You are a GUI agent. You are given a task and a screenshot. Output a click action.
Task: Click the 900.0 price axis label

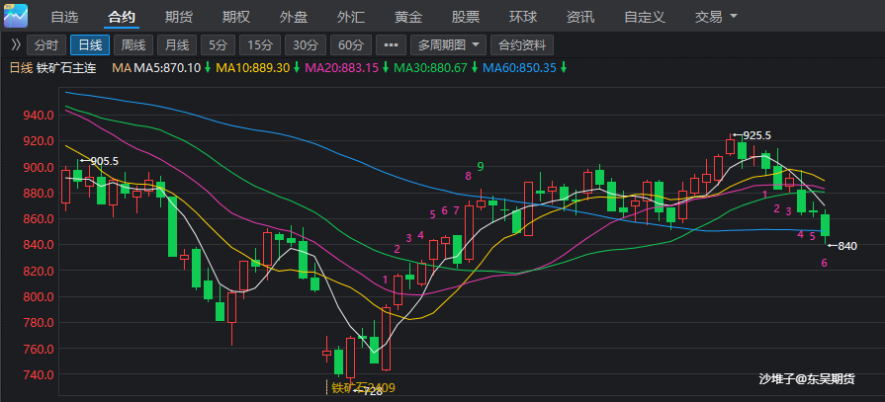click(39, 167)
